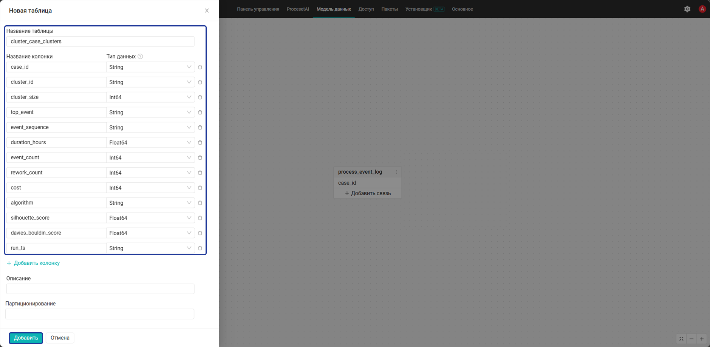The height and width of the screenshot is (347, 710).
Task: Open the Пакеты tab
Action: pyautogui.click(x=390, y=9)
